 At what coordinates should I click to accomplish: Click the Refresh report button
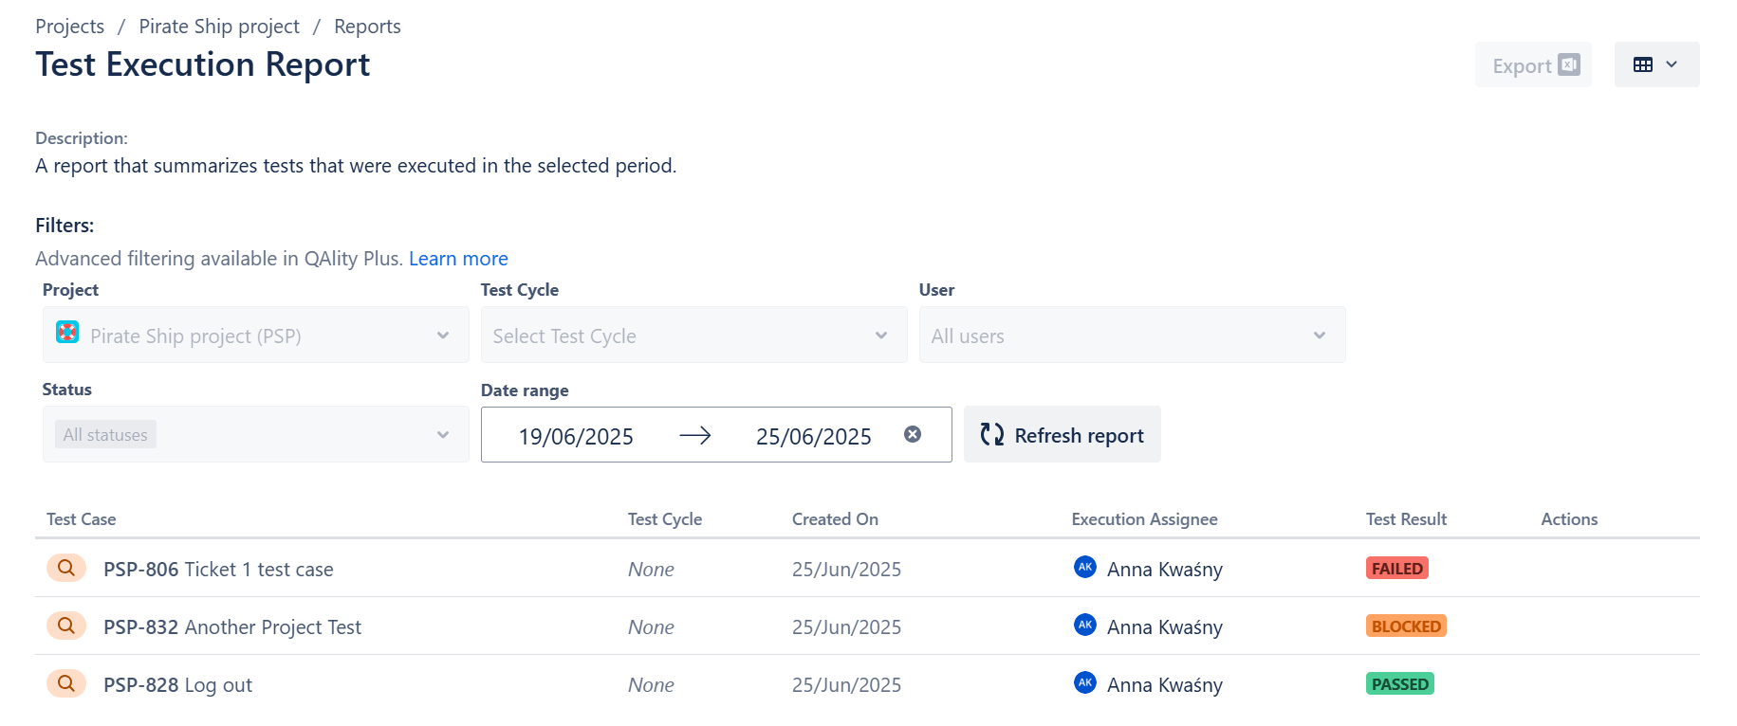(x=1062, y=434)
